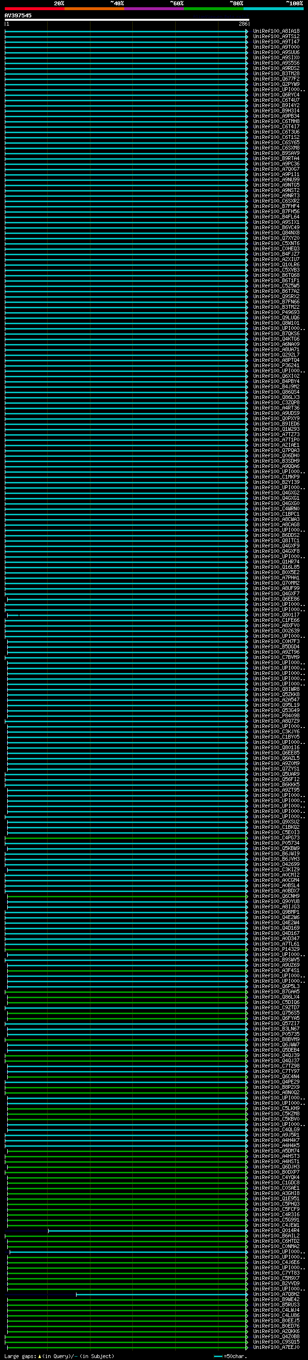Image resolution: width=308 pixels, height=1360 pixels.
Task: Select hit label UniRef100_A9NU99
Action: [x=276, y=179]
